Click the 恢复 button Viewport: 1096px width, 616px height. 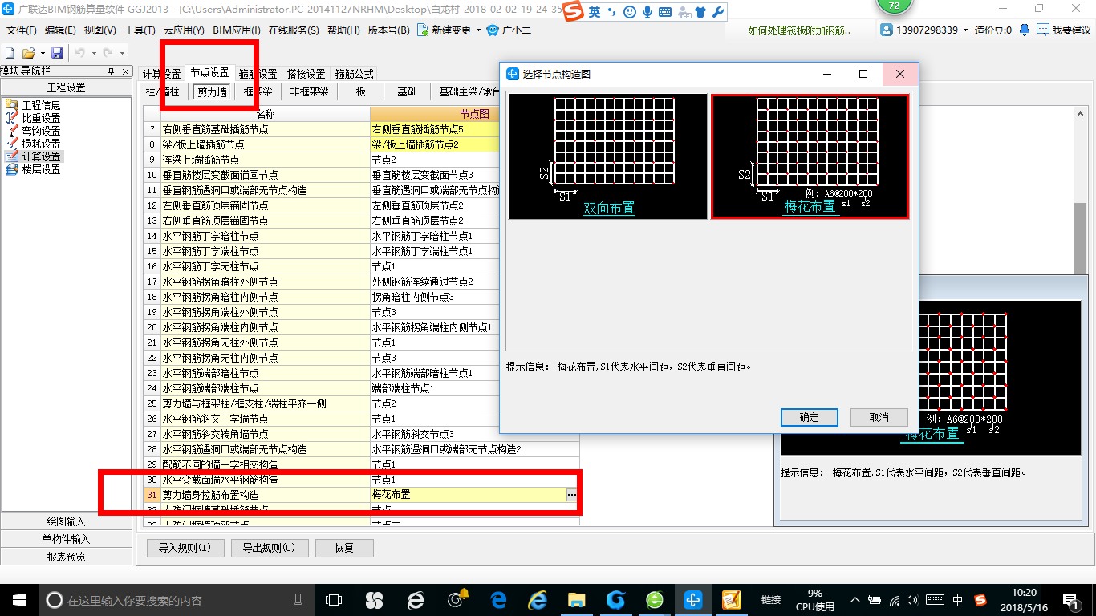pyautogui.click(x=344, y=548)
